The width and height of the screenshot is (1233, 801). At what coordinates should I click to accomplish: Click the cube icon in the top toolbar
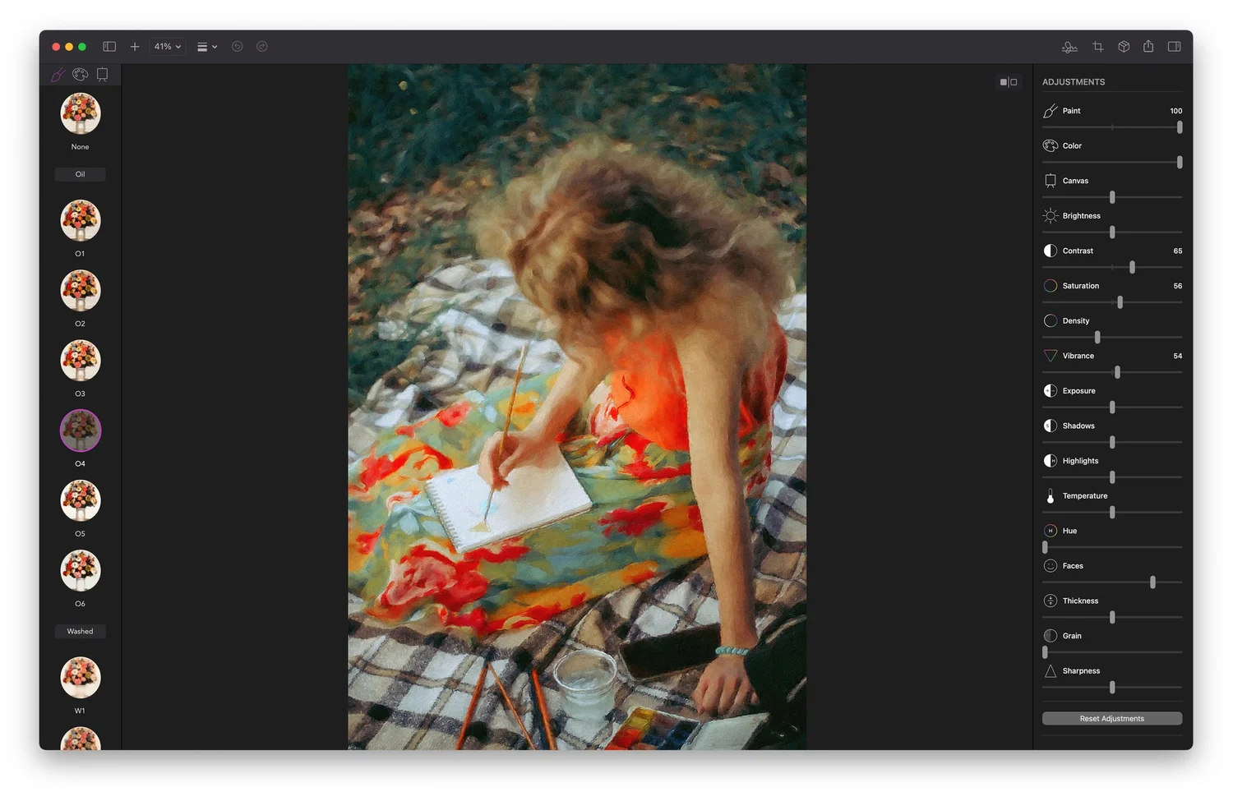coord(1123,47)
